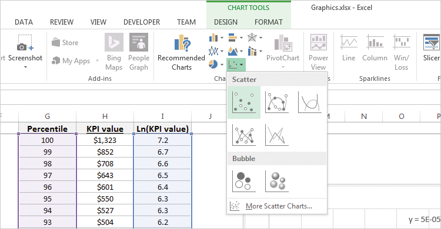Image resolution: width=441 pixels, height=229 pixels.
Task: Launch Bing Maps add-in
Action: click(114, 52)
